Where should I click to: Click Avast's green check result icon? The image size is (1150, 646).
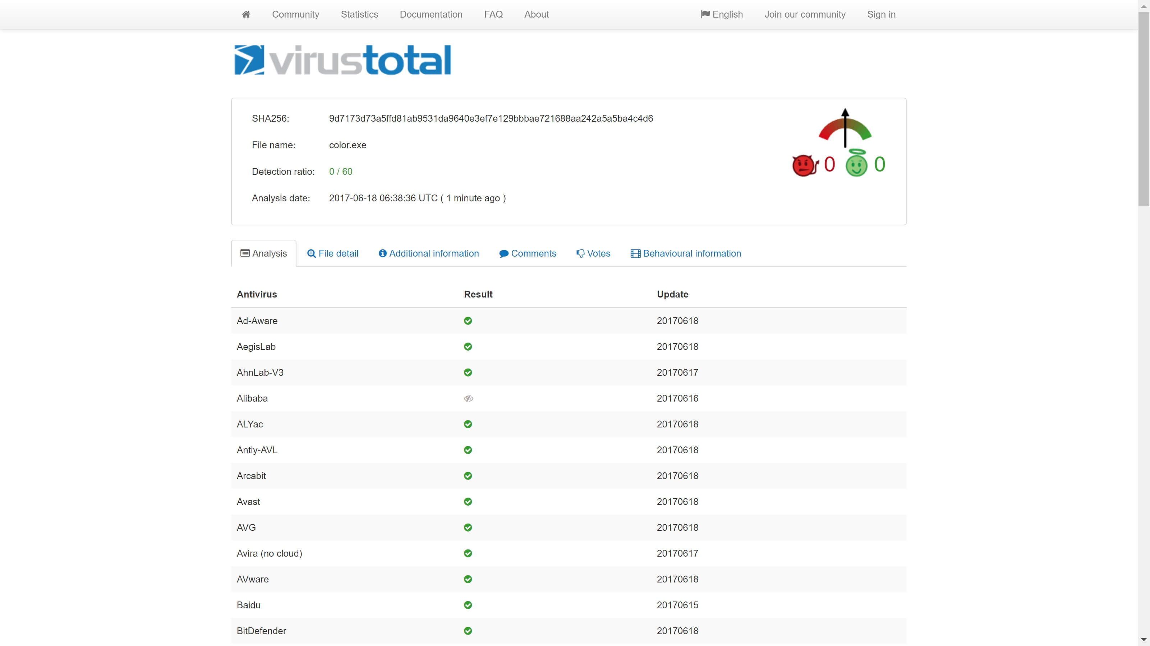coord(468,502)
